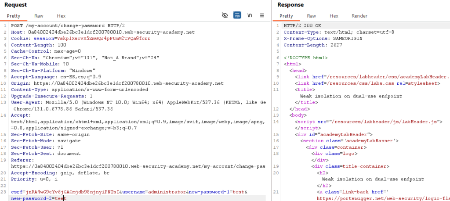
Task: Switch Request view to Pretty tab
Action: click(x=14, y=16)
